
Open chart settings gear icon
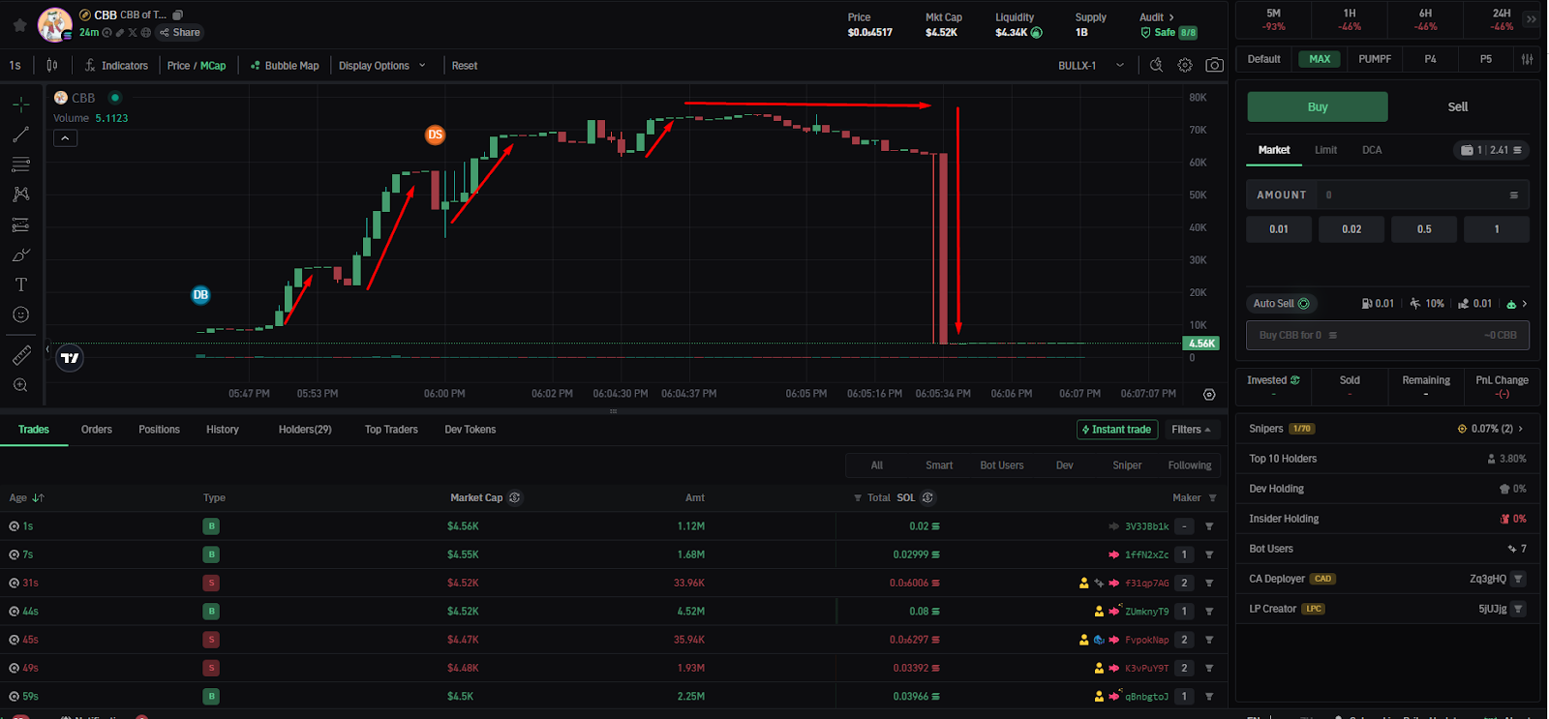click(1185, 65)
